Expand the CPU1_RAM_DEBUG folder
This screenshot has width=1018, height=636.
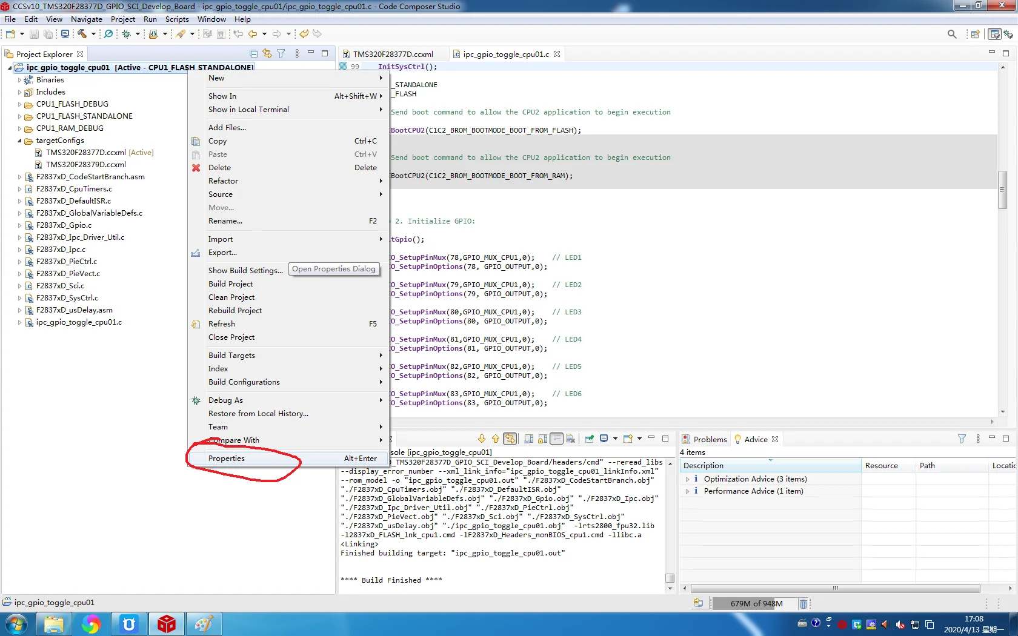point(19,128)
